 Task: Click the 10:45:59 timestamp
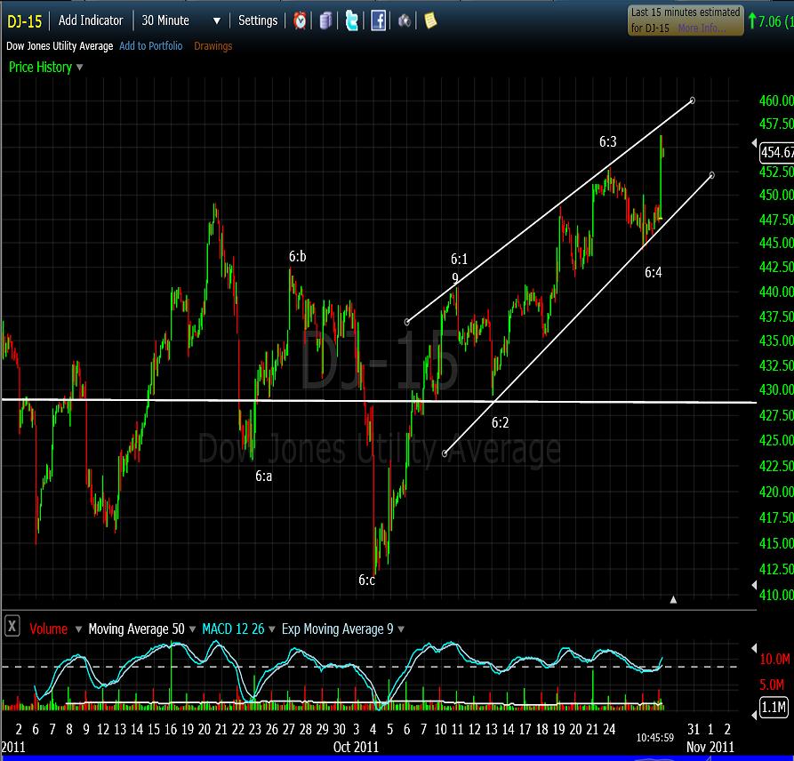click(x=655, y=738)
